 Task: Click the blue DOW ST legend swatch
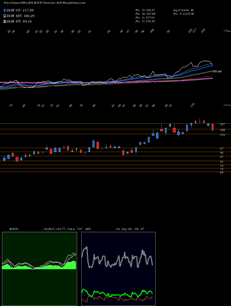(x=5, y=10)
